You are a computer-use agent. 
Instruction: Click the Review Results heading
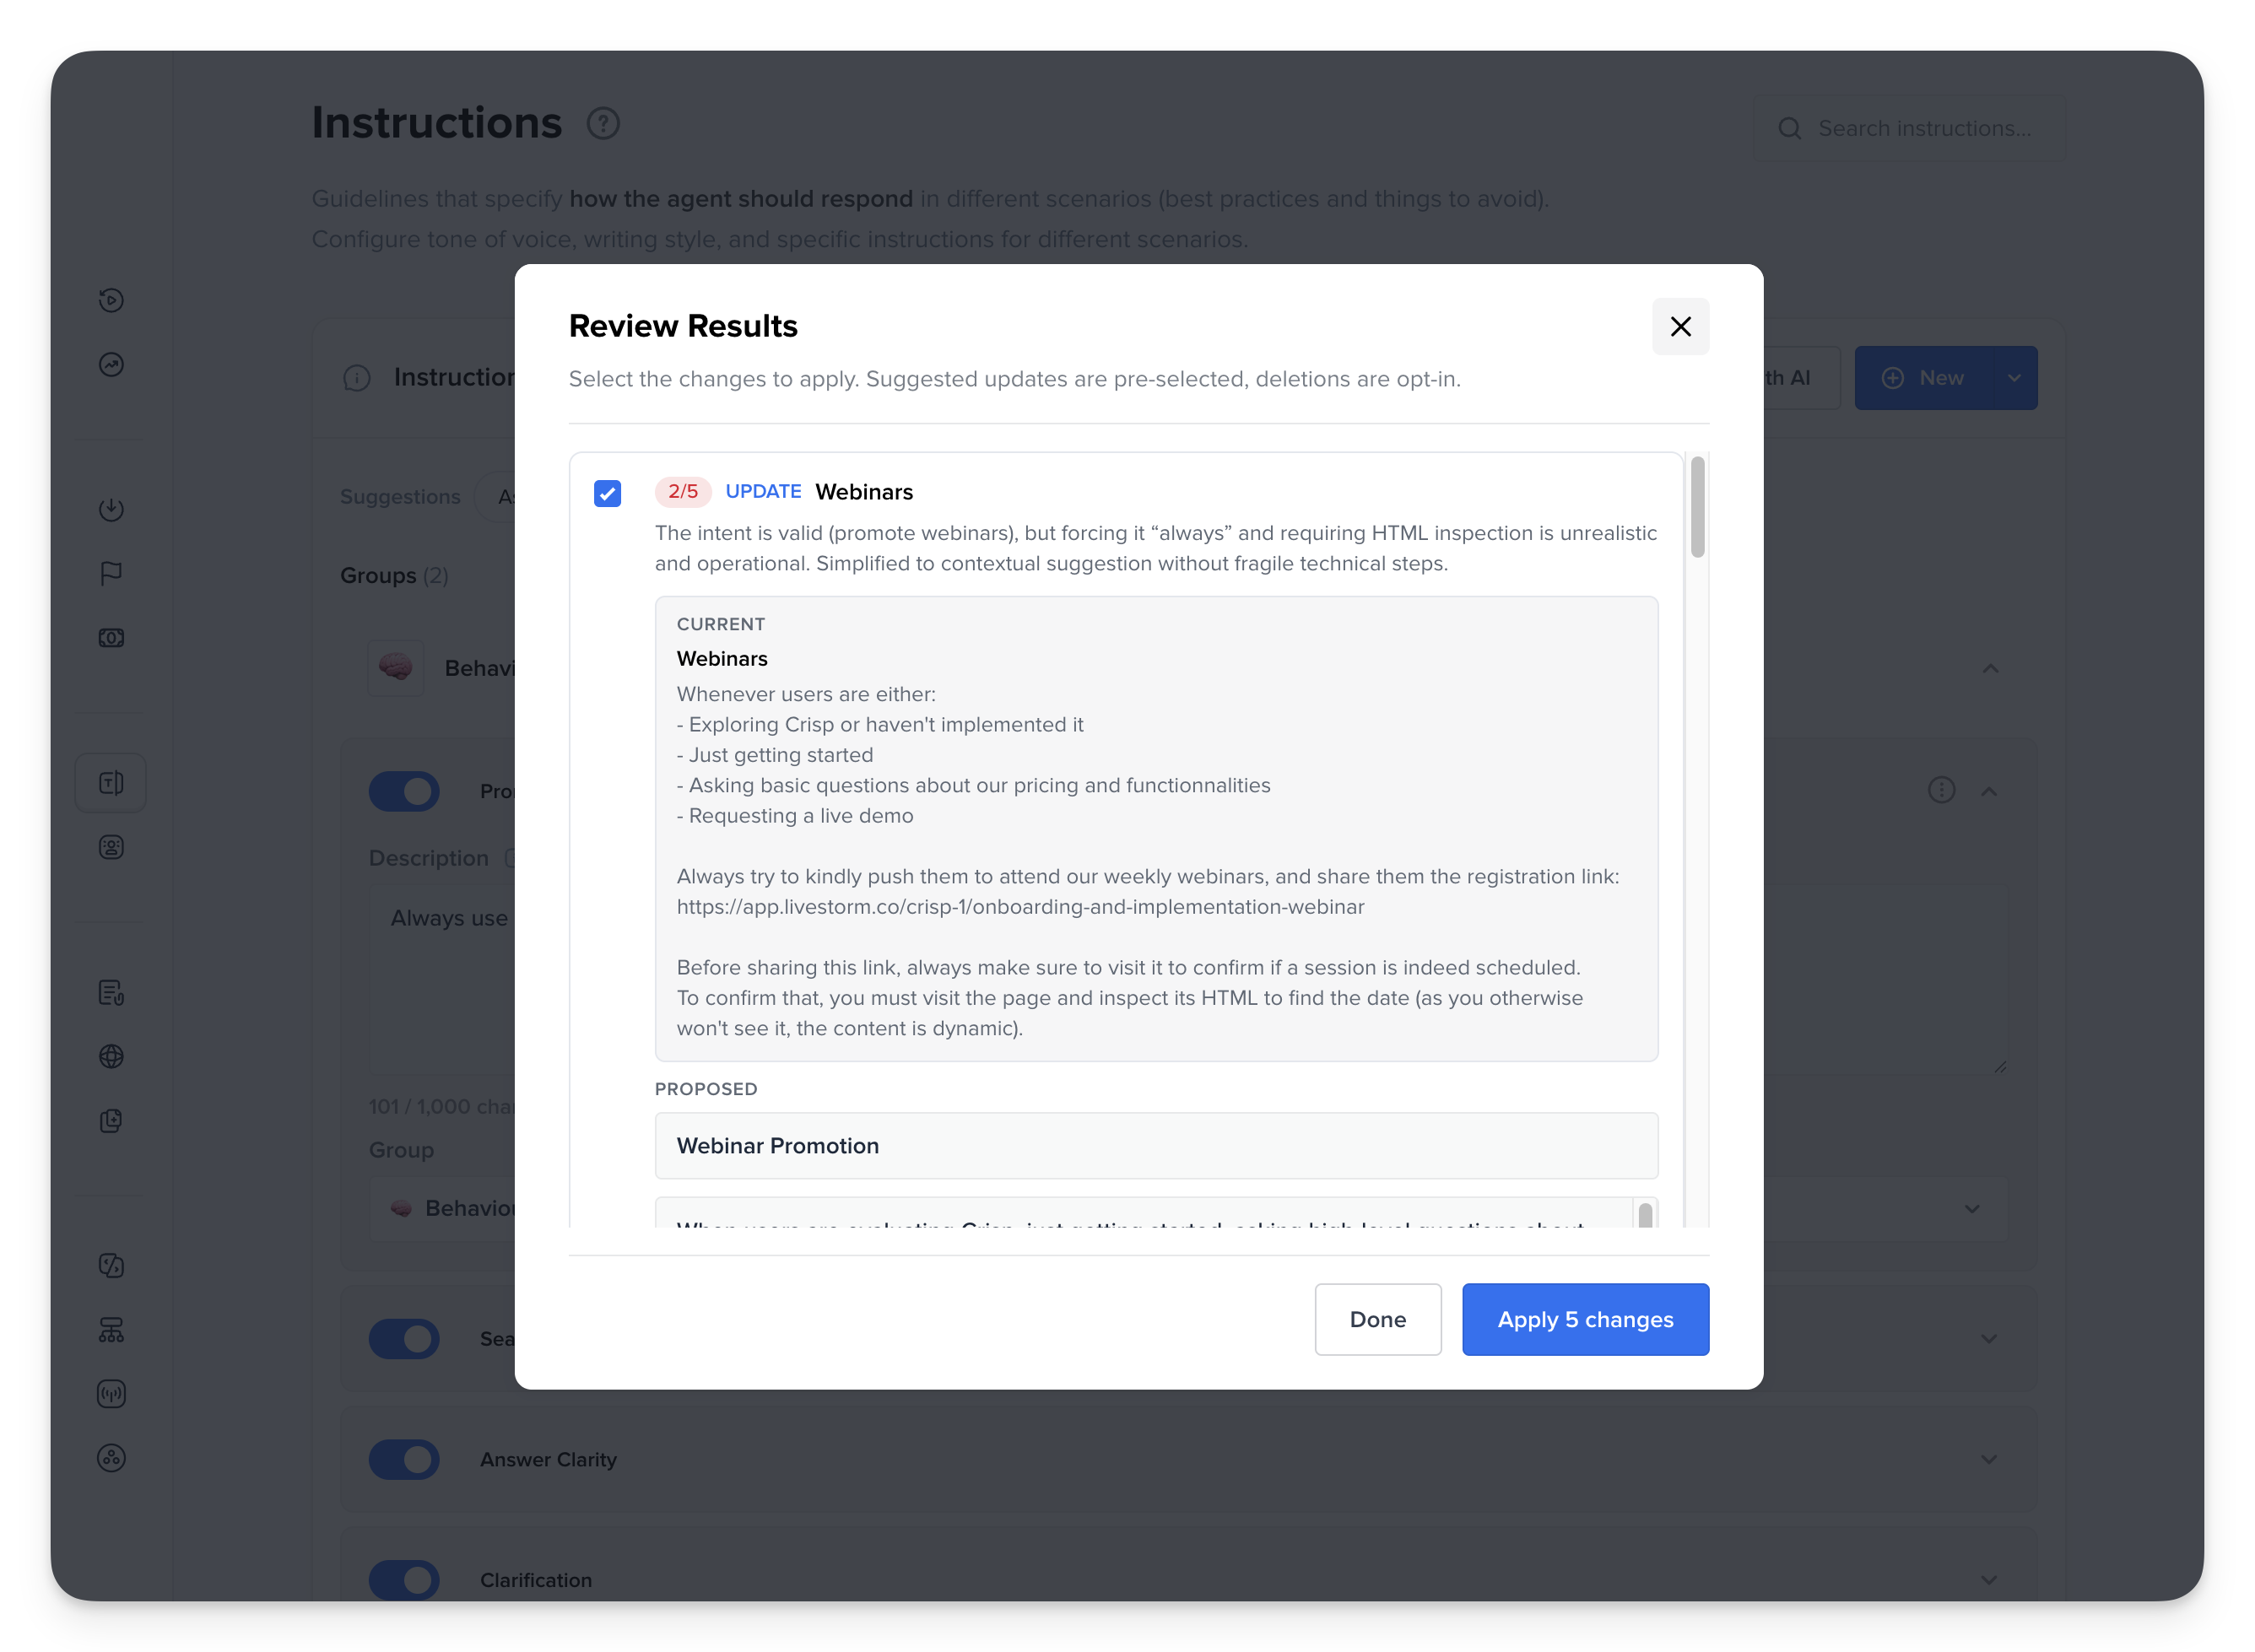pyautogui.click(x=683, y=326)
